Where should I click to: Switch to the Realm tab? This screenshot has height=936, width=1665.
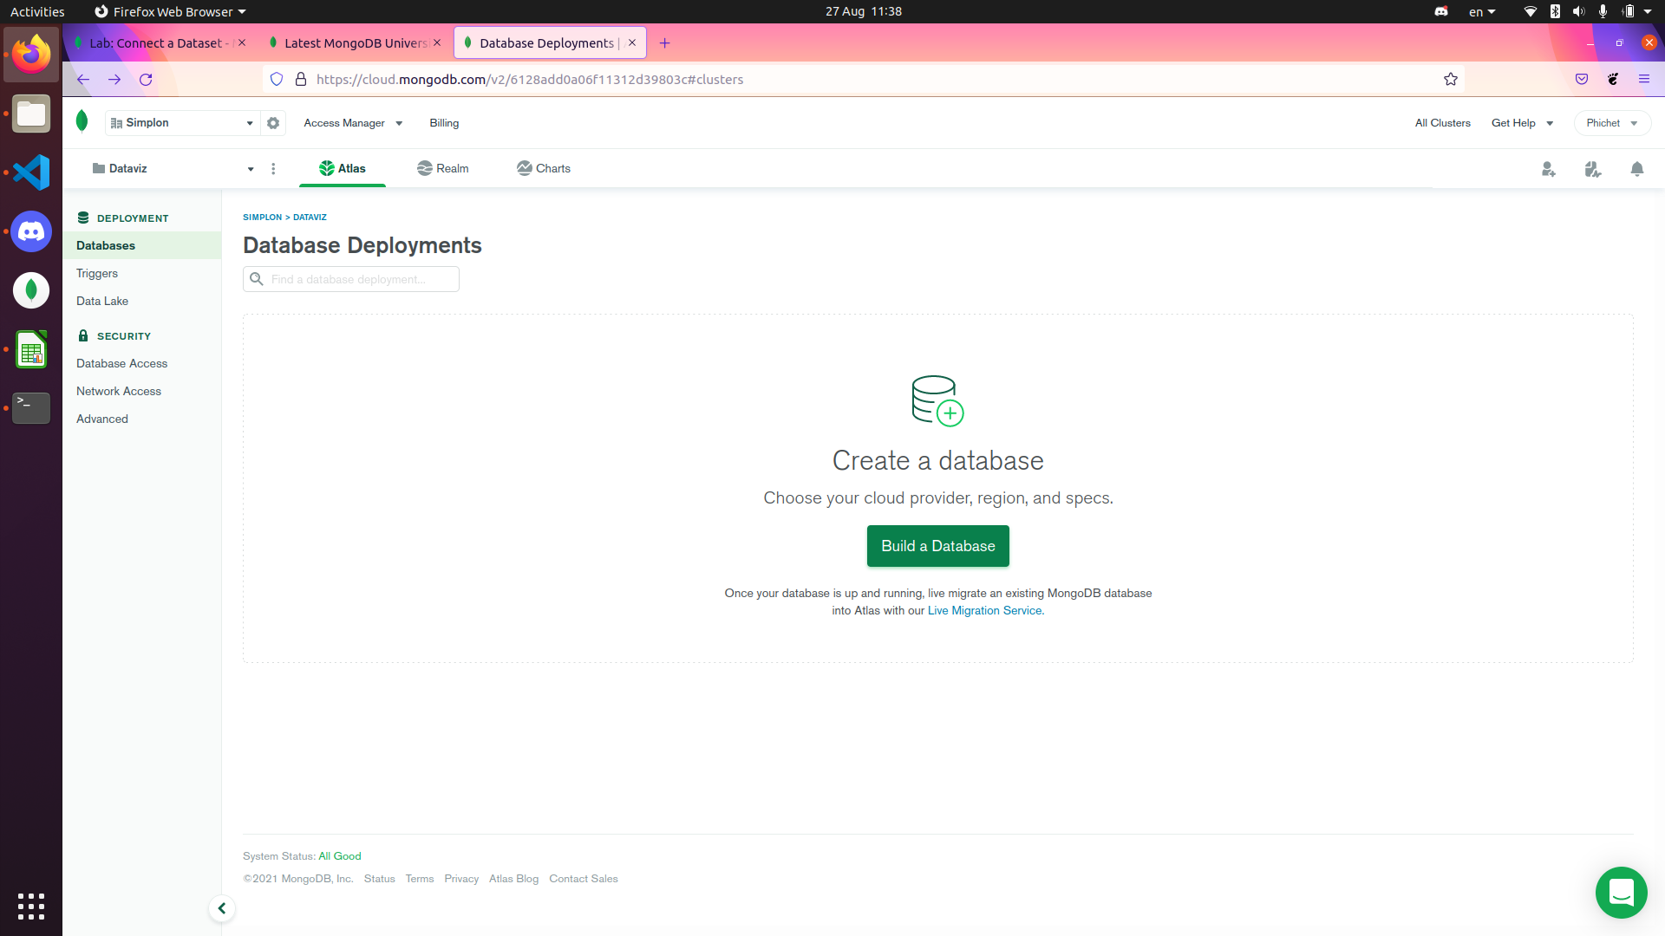click(x=443, y=168)
